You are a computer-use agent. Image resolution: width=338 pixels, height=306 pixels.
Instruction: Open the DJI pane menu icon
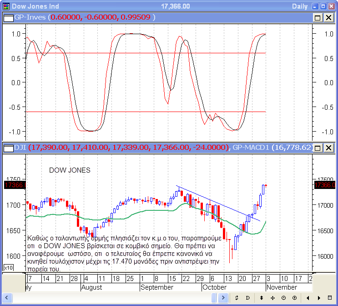8,148
